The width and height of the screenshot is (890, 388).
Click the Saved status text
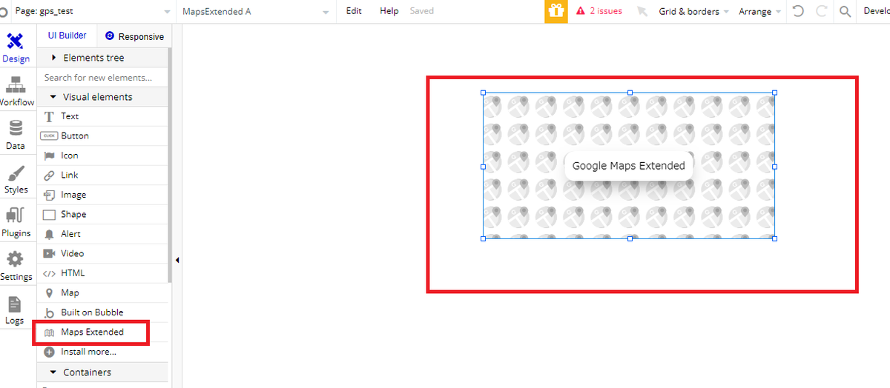point(422,11)
